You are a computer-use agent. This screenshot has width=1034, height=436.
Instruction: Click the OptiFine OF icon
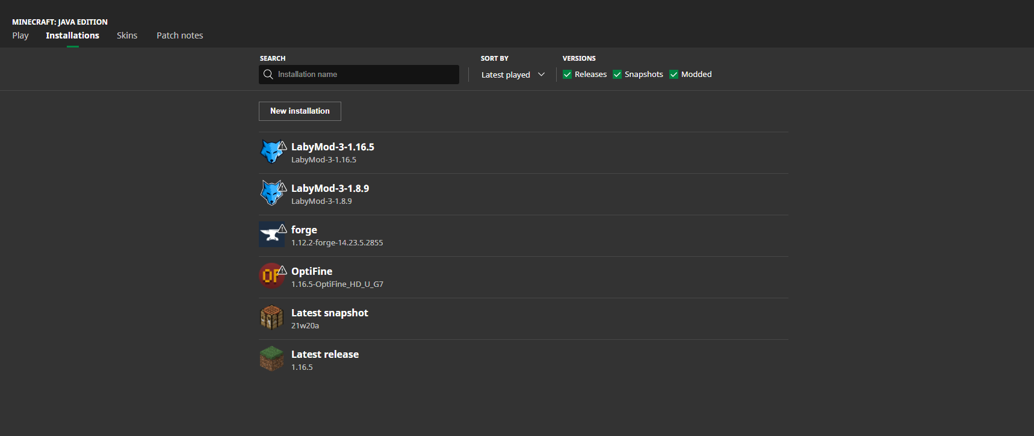(x=272, y=276)
